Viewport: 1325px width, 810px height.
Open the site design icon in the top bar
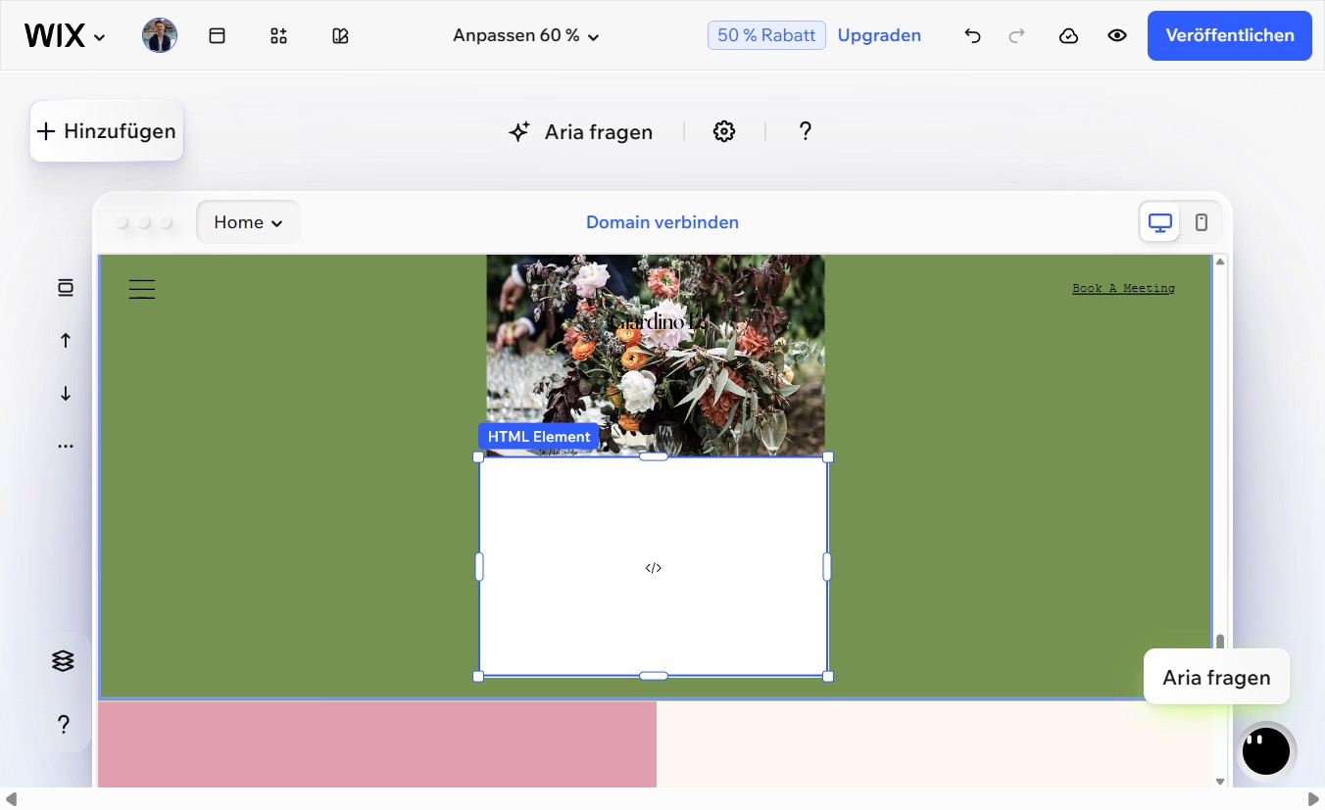340,36
